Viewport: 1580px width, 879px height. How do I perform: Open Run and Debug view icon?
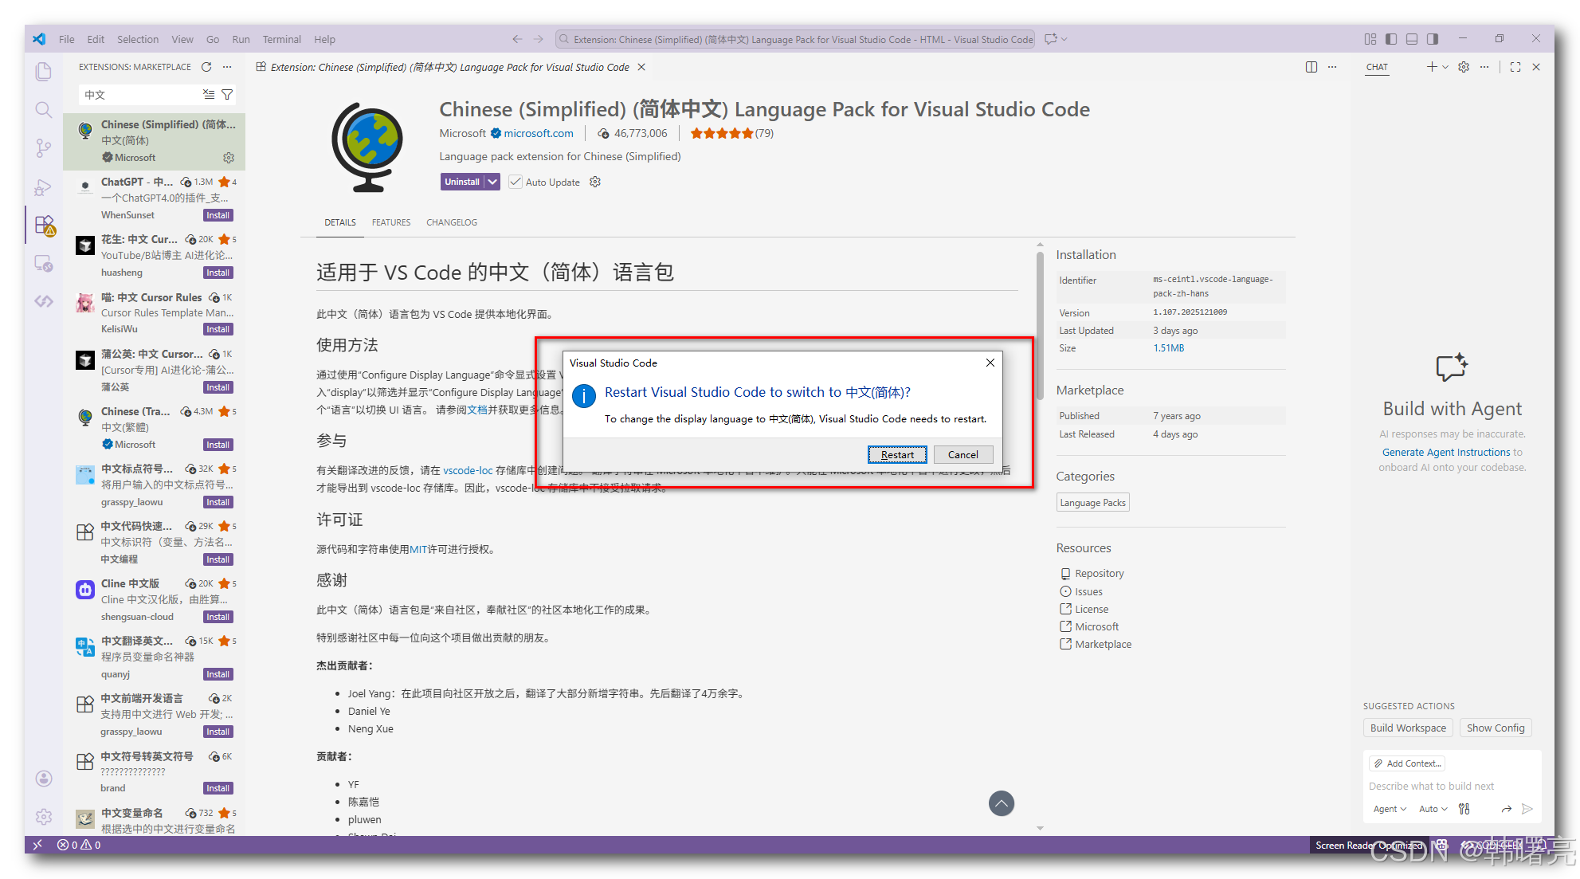coord(44,187)
